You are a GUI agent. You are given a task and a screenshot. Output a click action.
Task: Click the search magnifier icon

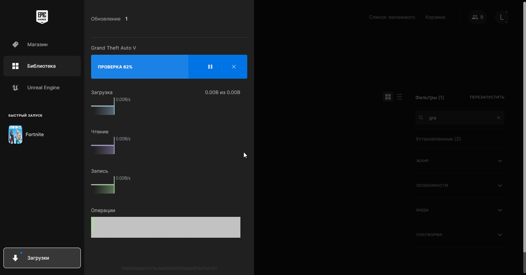[x=421, y=118]
